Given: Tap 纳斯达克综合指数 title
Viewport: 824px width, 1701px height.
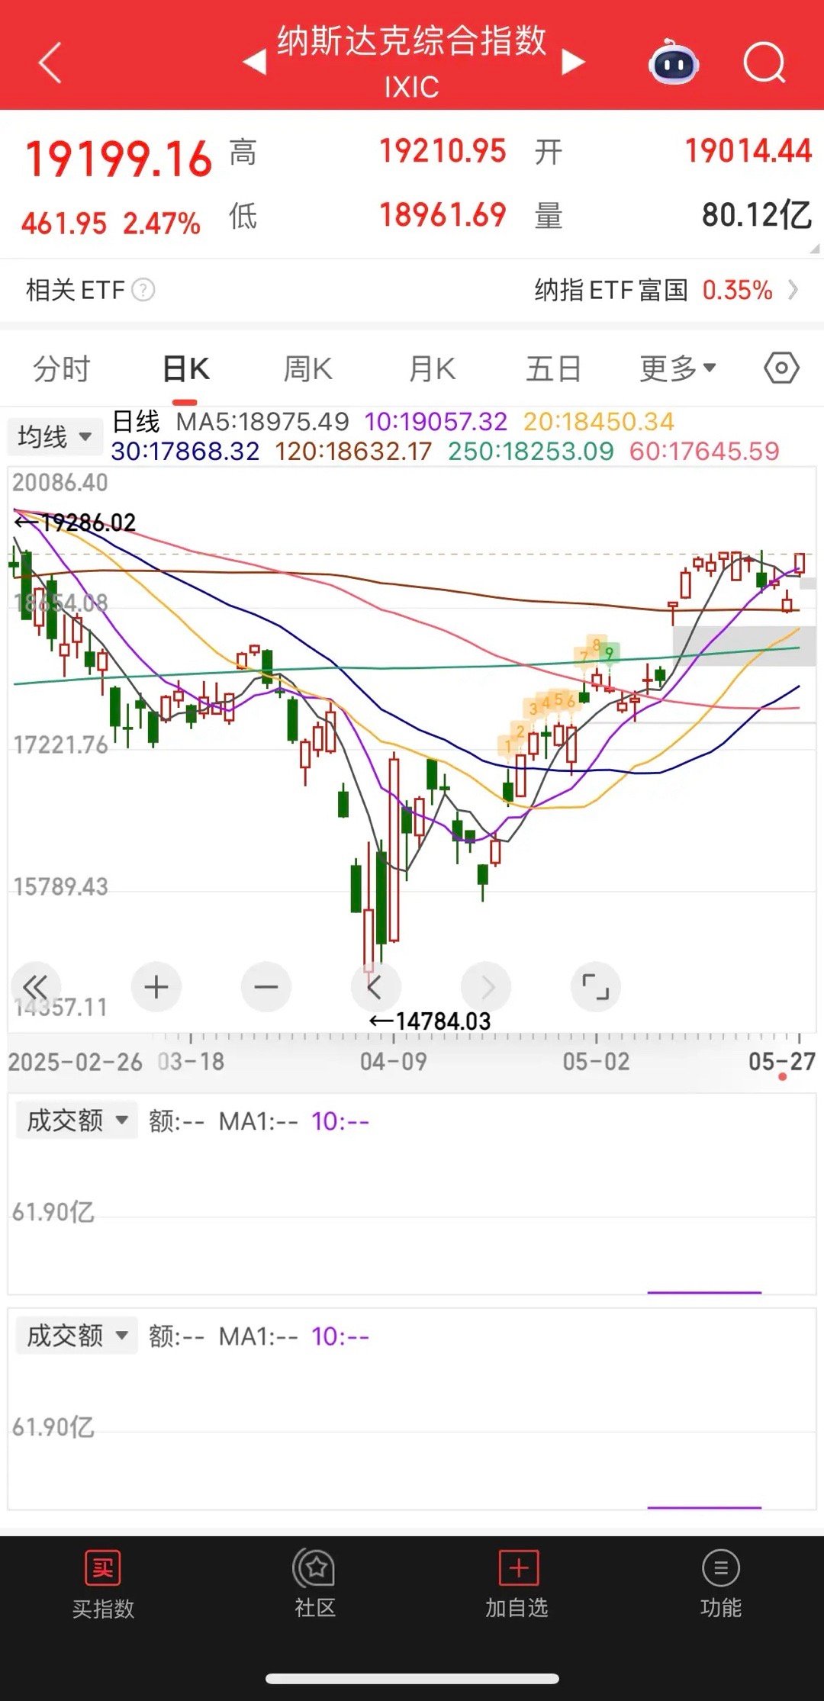Looking at the screenshot, I should point(412,41).
